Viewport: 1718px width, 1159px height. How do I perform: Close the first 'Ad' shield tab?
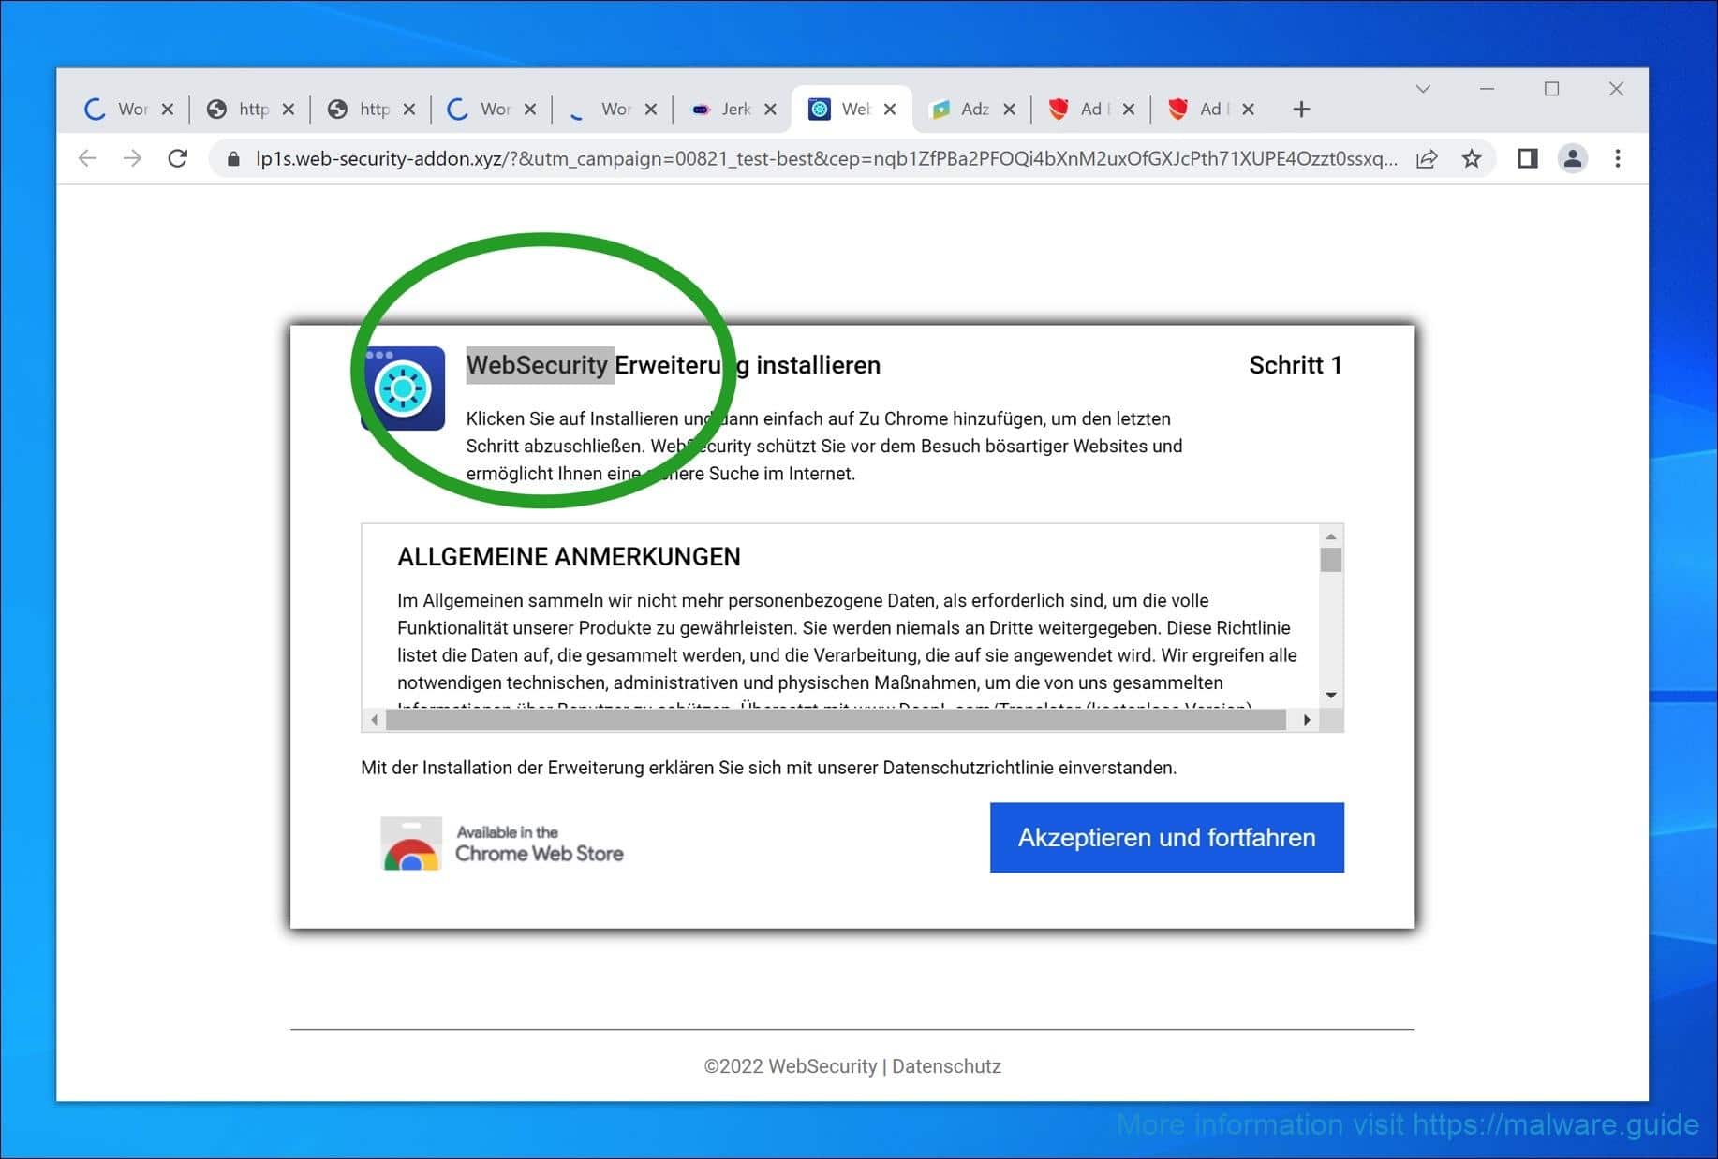coord(1129,110)
